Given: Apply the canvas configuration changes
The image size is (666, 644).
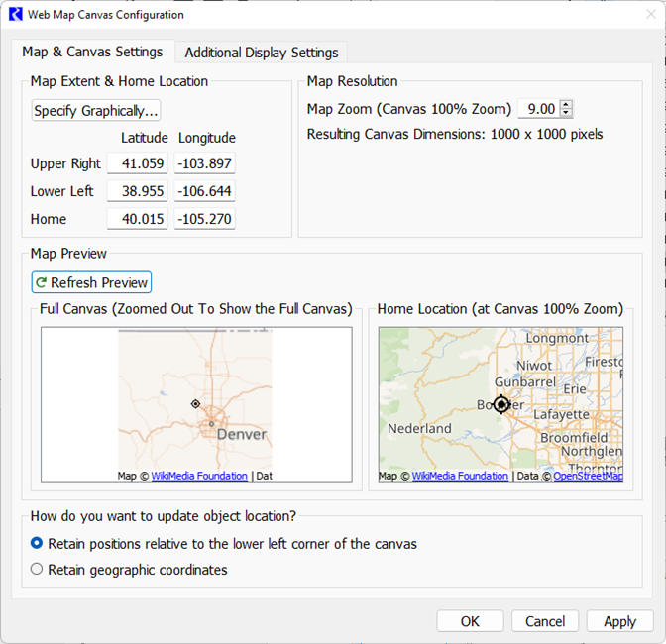Looking at the screenshot, I should tap(619, 621).
